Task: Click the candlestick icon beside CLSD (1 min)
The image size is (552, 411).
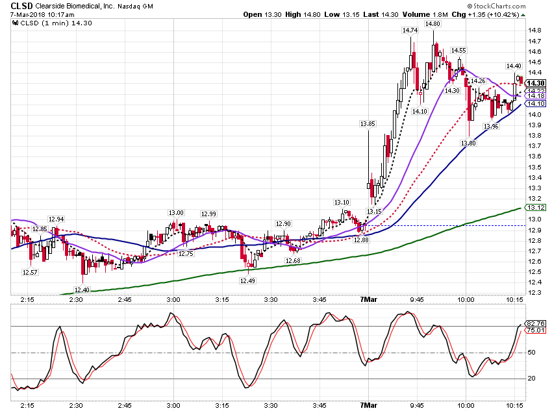Action: click(x=15, y=23)
